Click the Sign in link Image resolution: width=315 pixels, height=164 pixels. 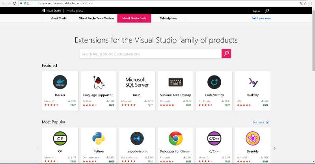256,11
